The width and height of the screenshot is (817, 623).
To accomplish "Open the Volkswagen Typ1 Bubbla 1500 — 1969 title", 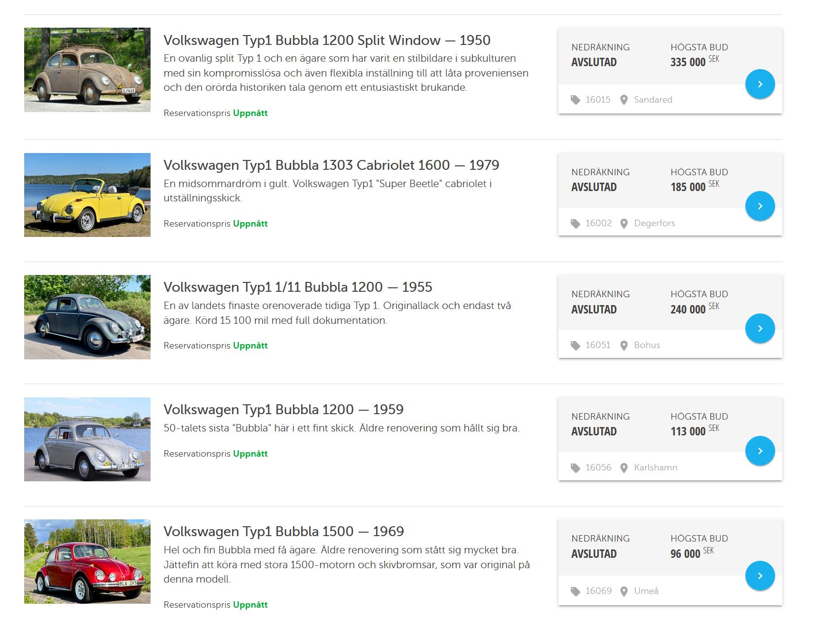I will (283, 531).
